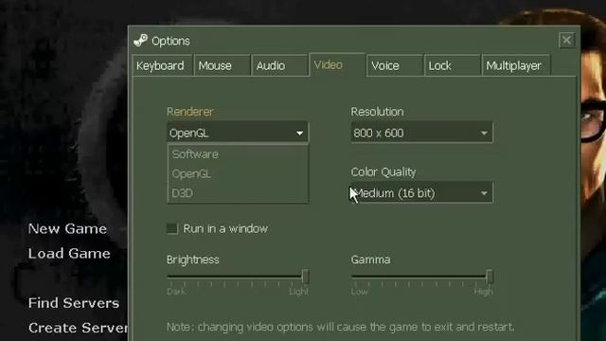Close the Options dialog

coord(566,40)
